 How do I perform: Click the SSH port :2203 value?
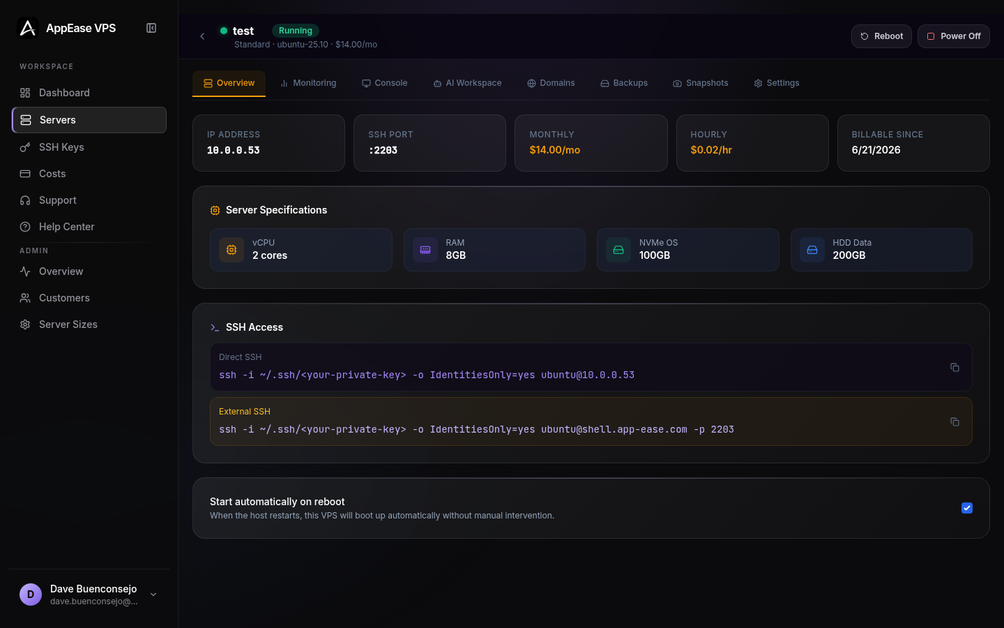pyautogui.click(x=383, y=150)
